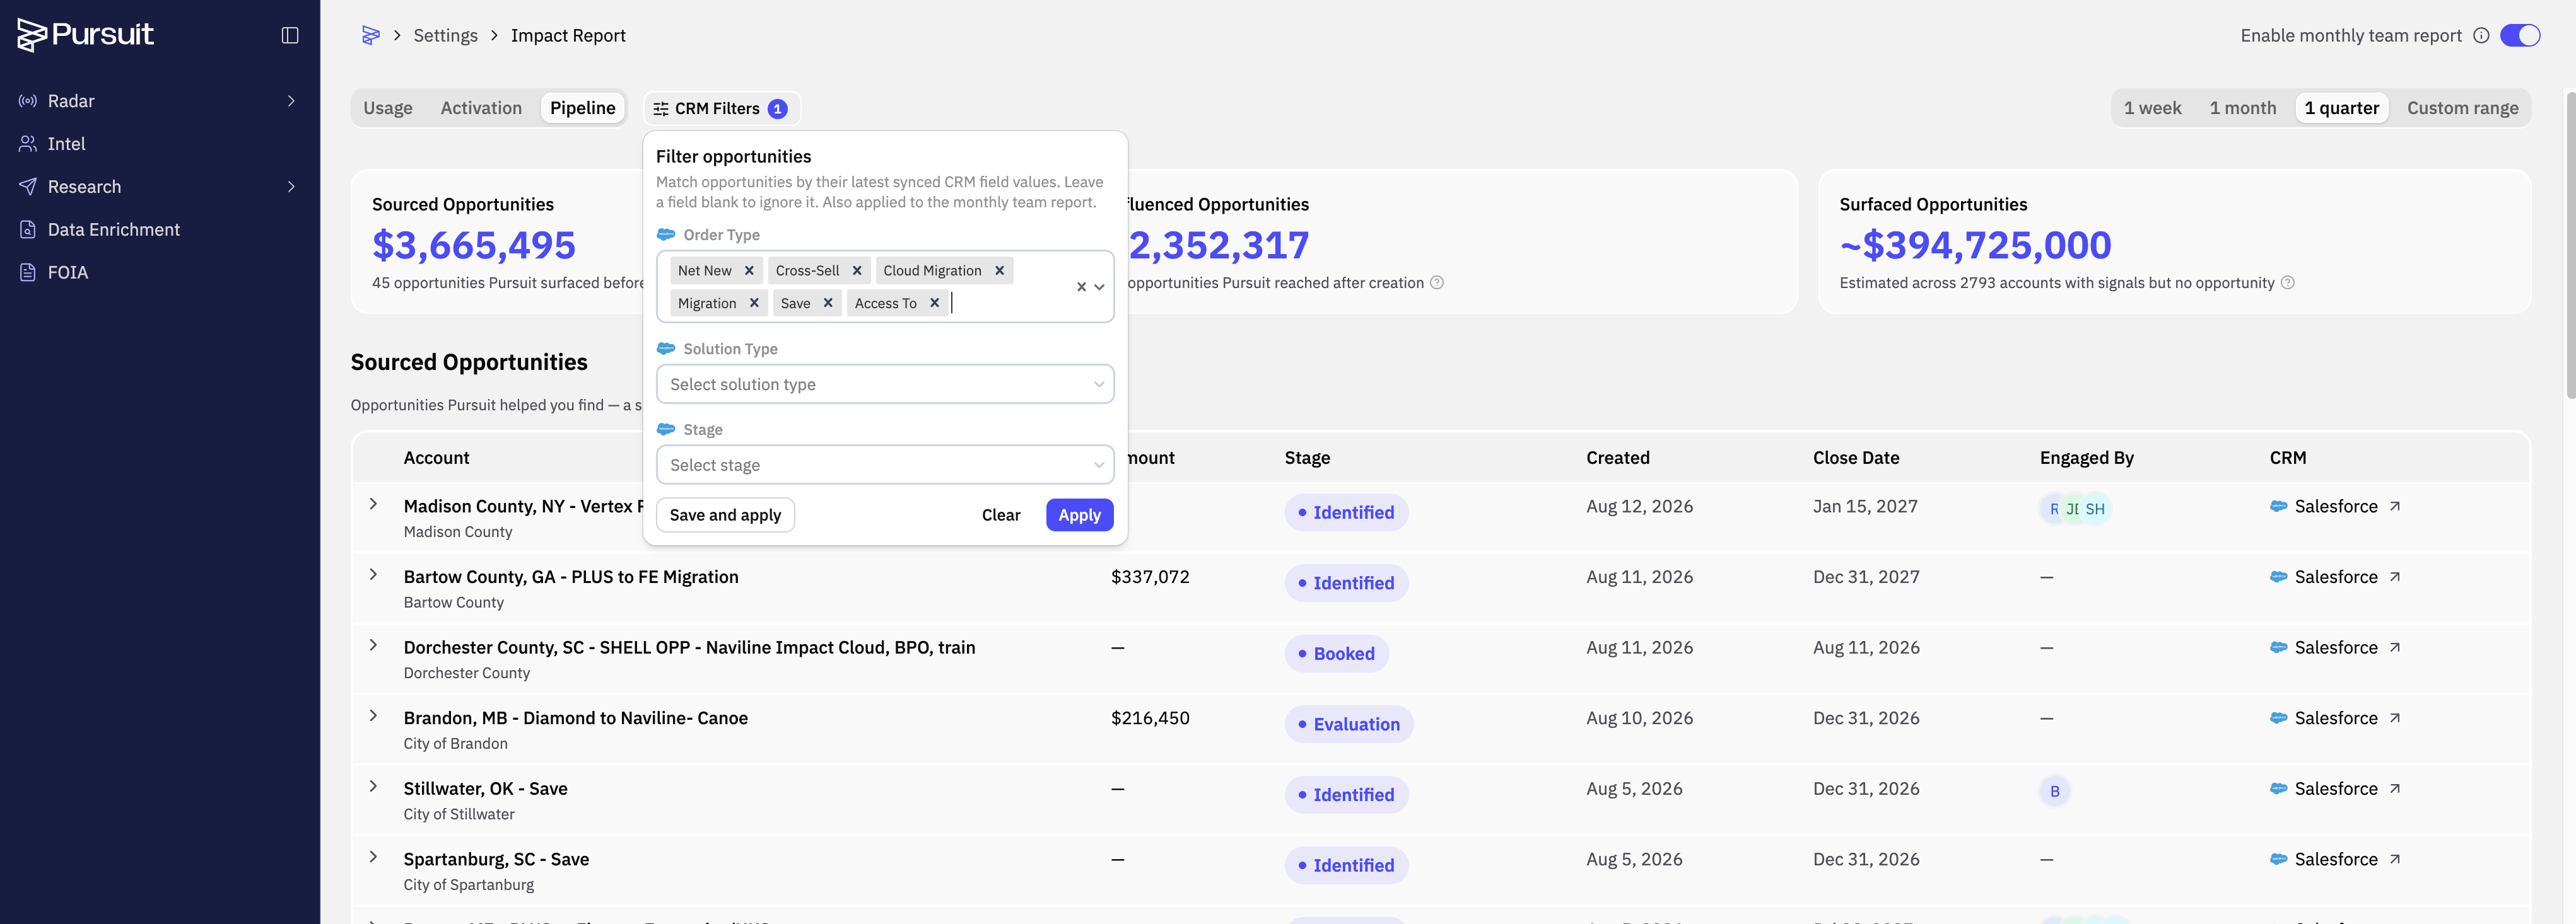Screen dimensions: 2576x924
Task: Remove the Migration order type tag
Action: (x=754, y=303)
